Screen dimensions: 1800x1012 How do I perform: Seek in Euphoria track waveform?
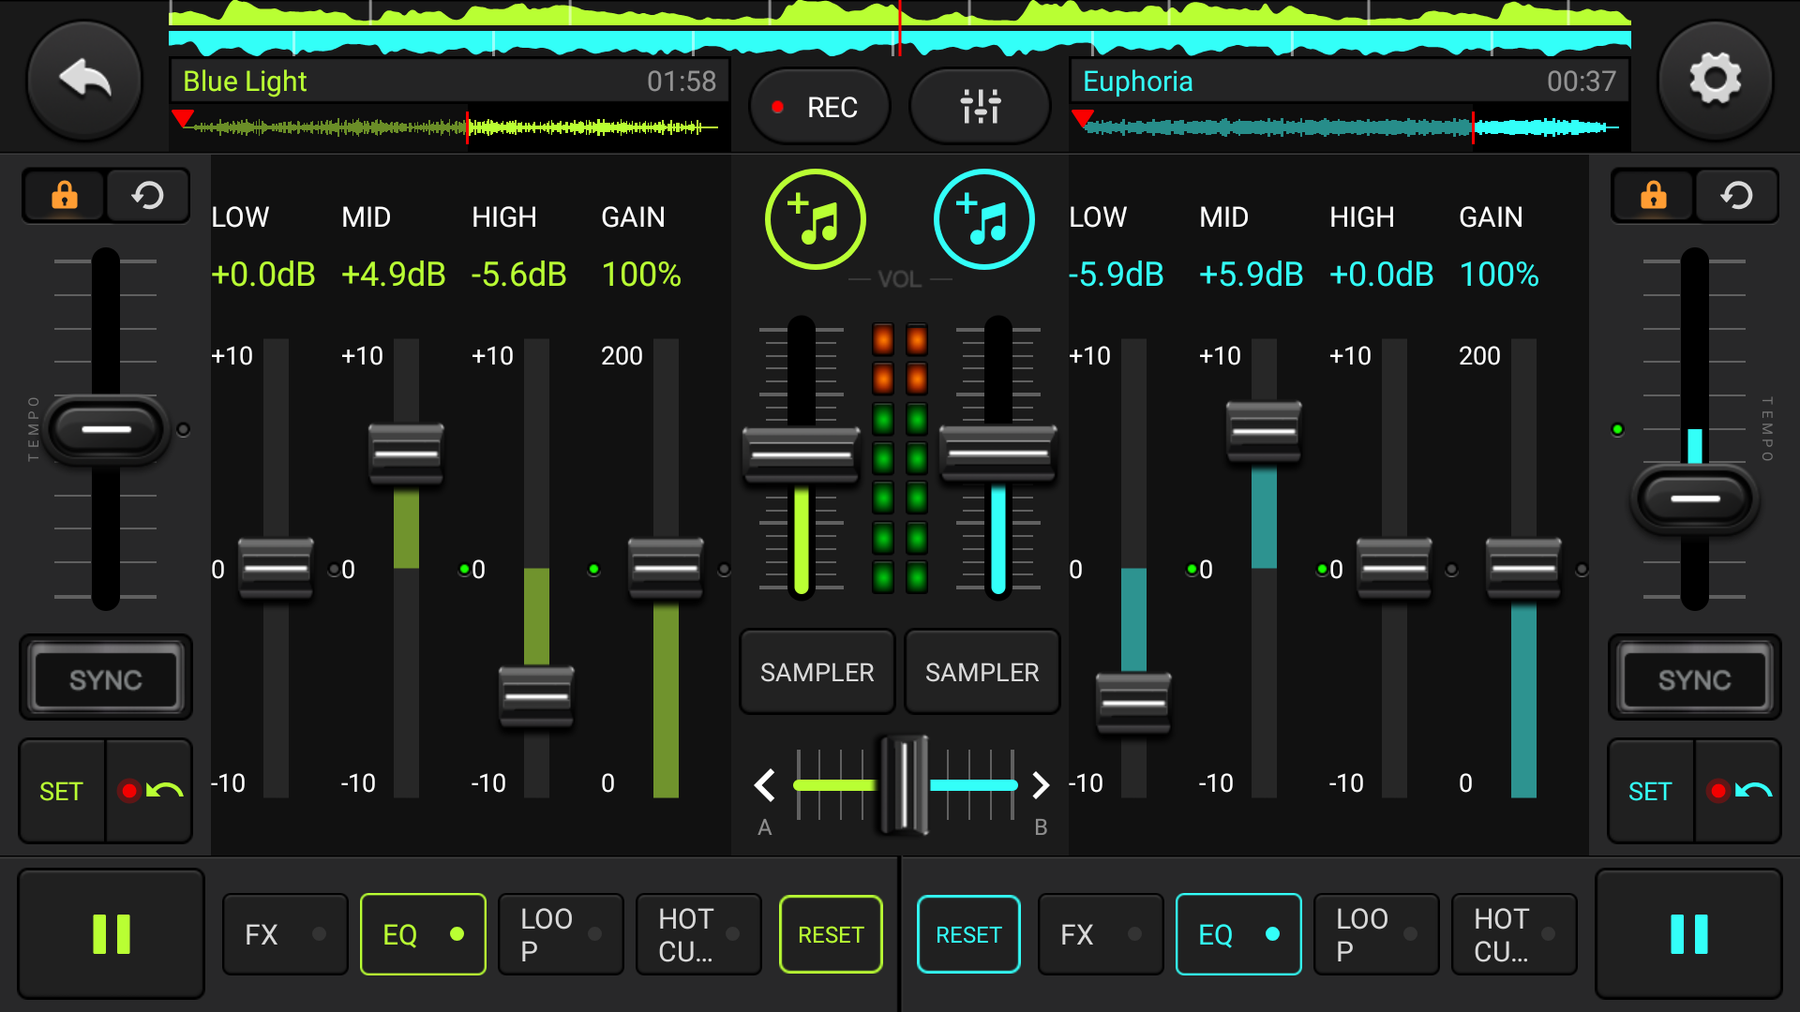click(x=1350, y=126)
